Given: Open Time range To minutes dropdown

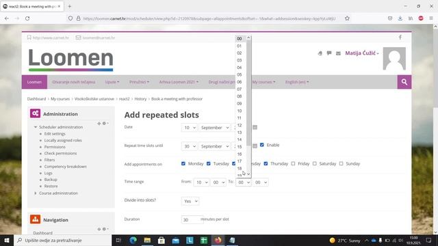Looking at the screenshot, I should (x=261, y=182).
